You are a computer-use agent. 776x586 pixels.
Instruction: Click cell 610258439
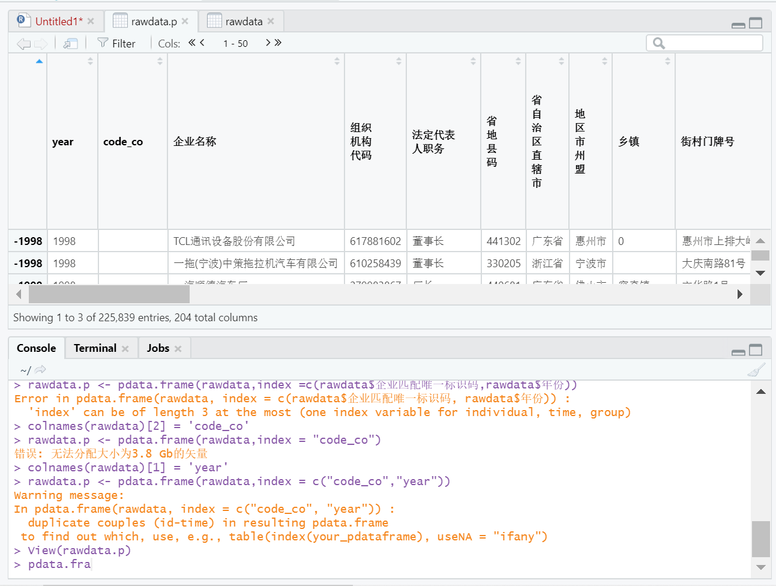pyautogui.click(x=376, y=263)
